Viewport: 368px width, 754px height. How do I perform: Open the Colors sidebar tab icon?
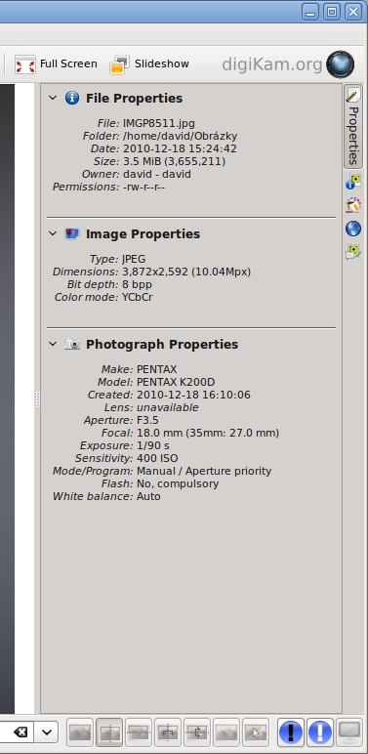[353, 205]
